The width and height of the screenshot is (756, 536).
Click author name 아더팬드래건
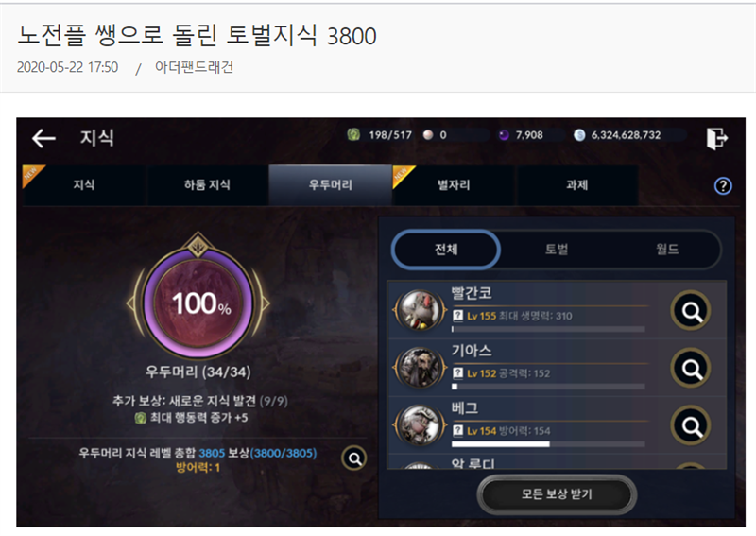[x=194, y=67]
